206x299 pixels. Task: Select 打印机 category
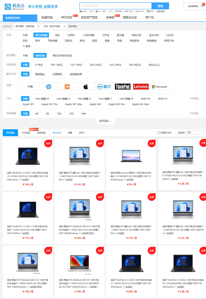point(170,35)
